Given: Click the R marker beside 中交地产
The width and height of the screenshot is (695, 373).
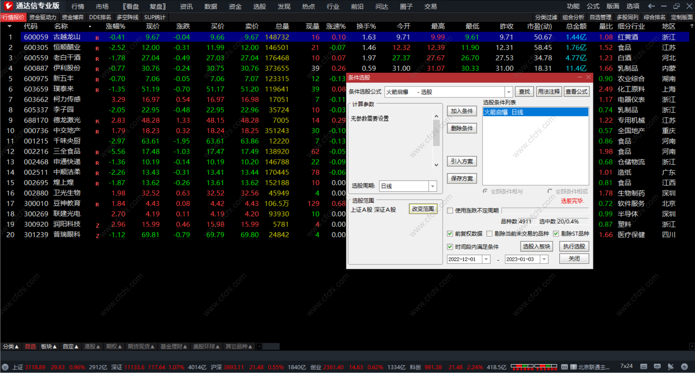Looking at the screenshot, I should 97,132.
